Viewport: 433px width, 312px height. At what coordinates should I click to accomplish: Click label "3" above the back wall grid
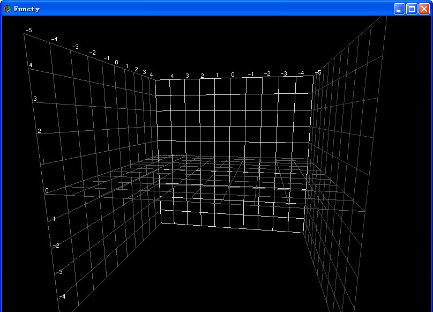187,76
